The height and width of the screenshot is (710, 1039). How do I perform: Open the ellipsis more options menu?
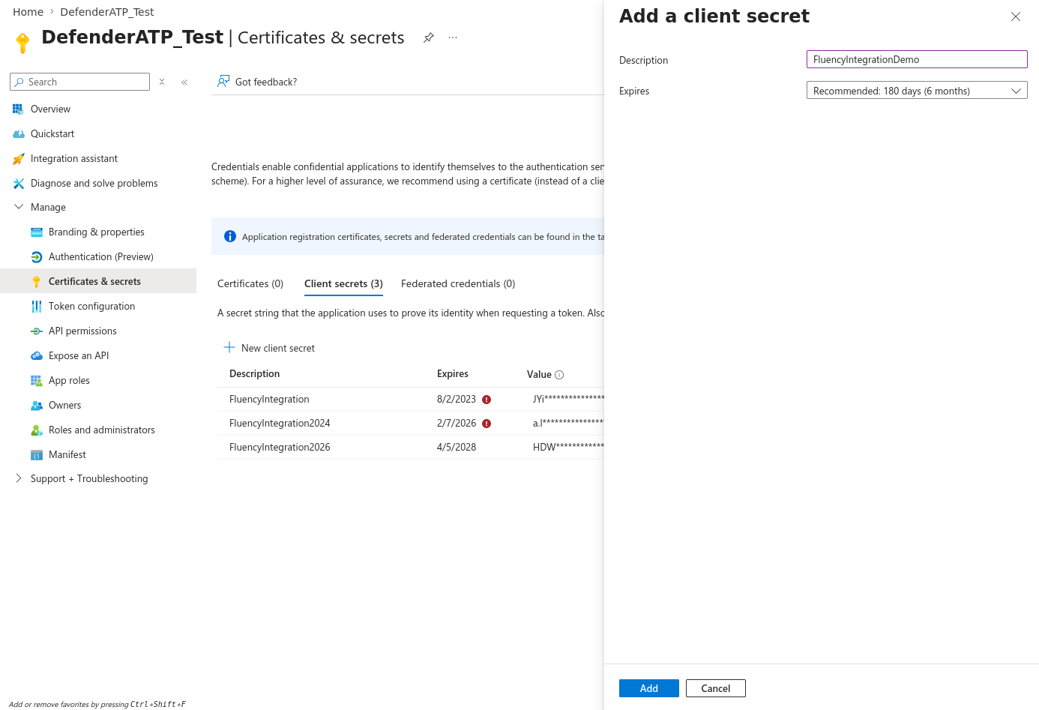(453, 37)
